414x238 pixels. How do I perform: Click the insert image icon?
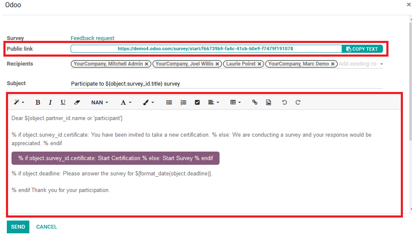(x=268, y=103)
